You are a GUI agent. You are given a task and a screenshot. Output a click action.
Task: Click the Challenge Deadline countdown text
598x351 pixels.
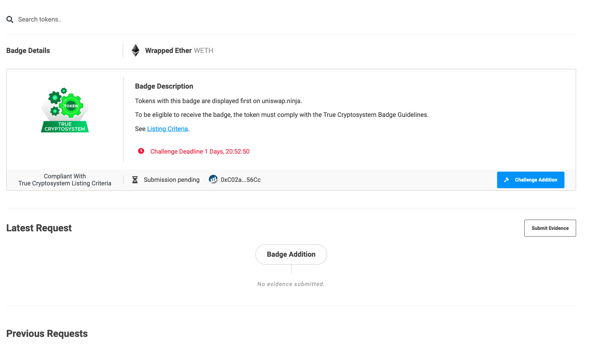(200, 151)
